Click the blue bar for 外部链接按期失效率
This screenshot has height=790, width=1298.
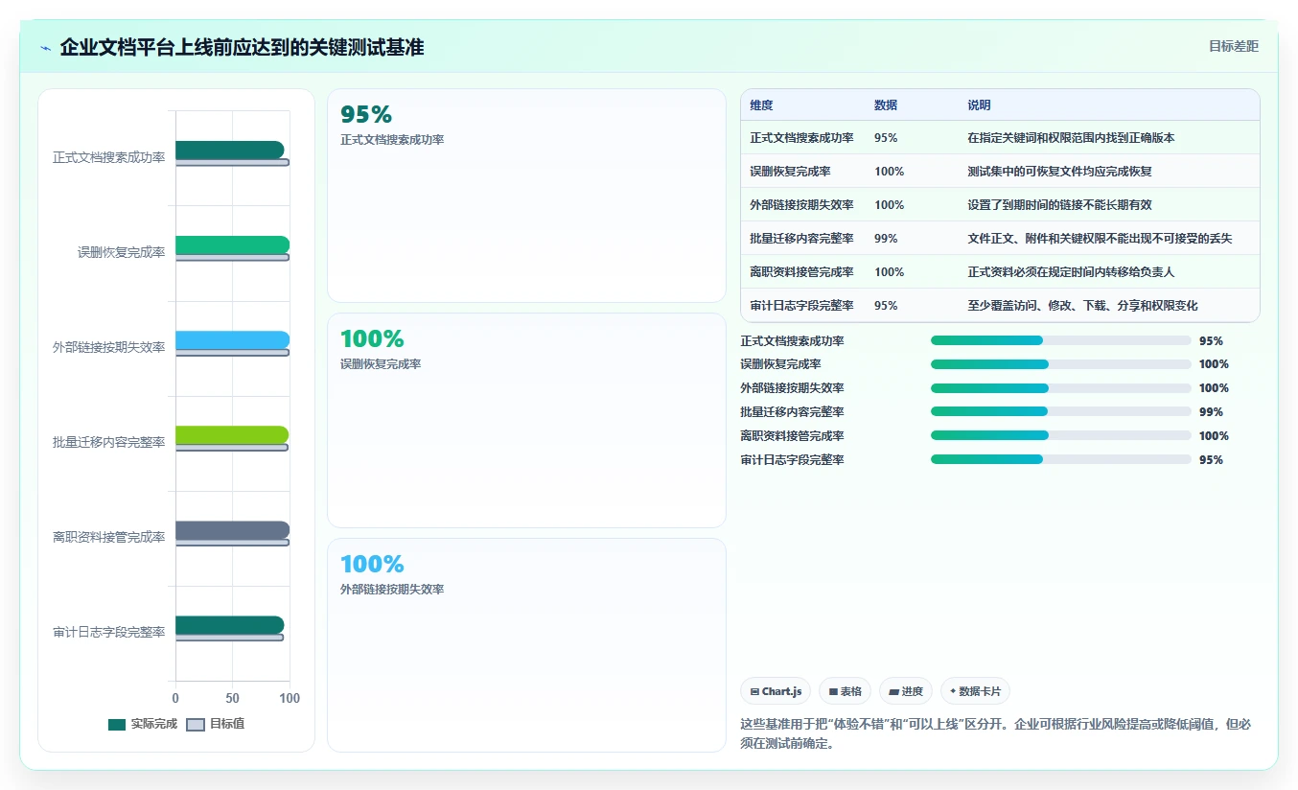coord(232,339)
